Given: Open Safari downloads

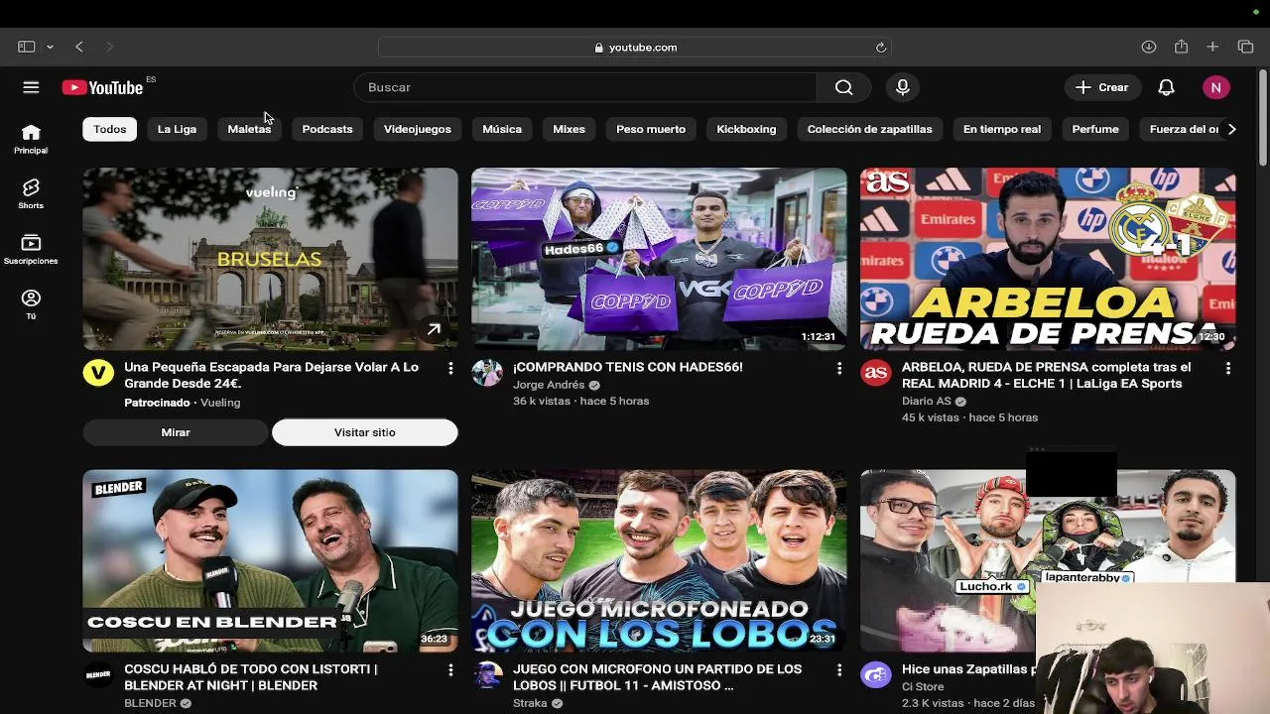Looking at the screenshot, I should pos(1149,47).
